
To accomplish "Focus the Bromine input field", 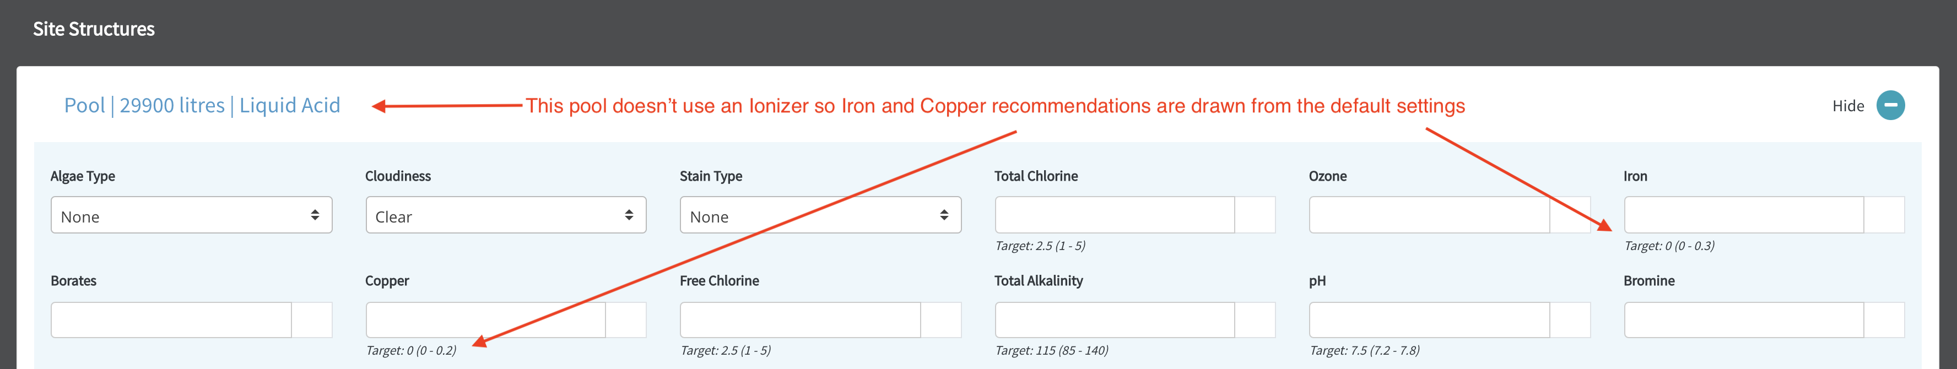I will pyautogui.click(x=1744, y=321).
